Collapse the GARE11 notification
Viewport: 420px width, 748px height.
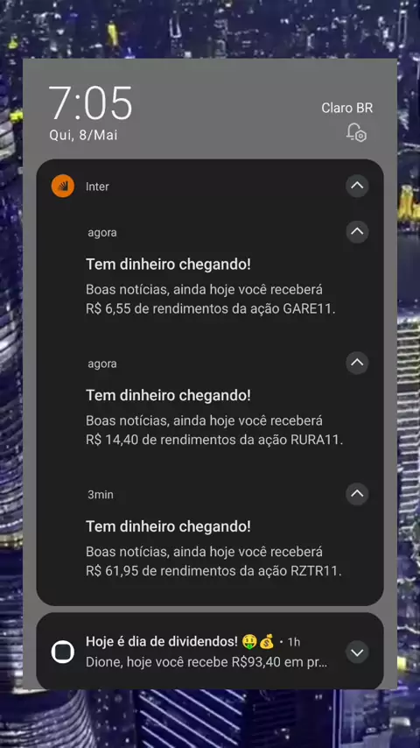coord(357,232)
